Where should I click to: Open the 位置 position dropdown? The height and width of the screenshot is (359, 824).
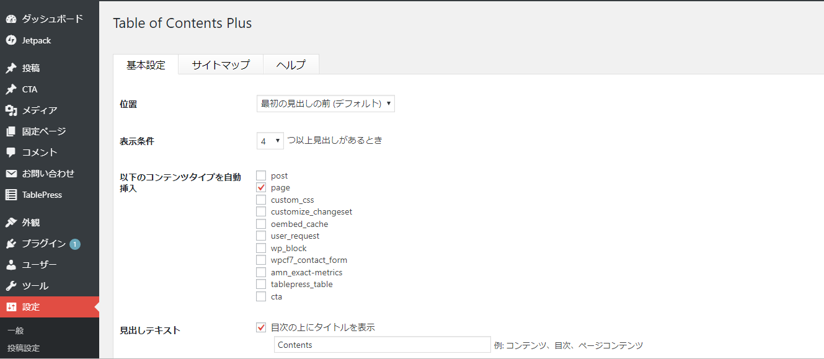click(326, 104)
